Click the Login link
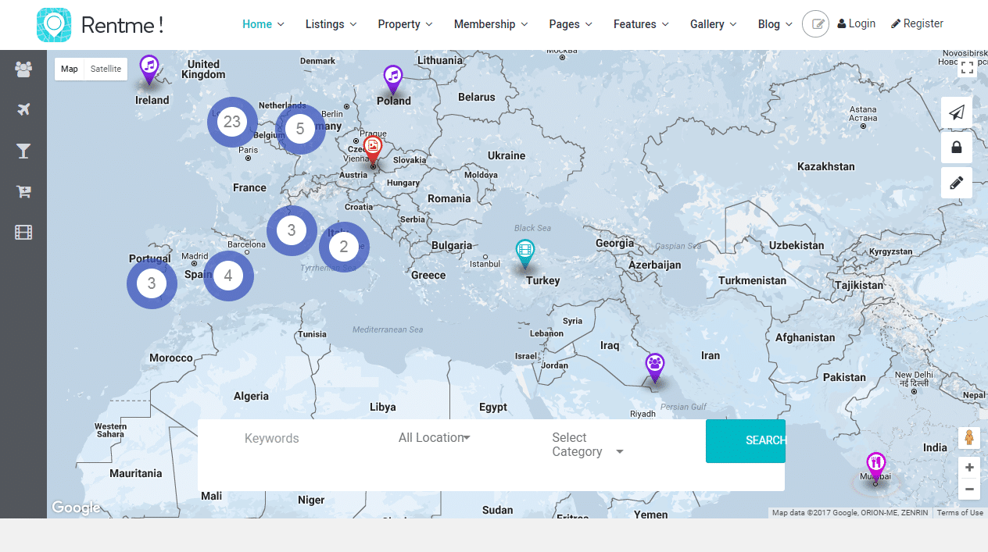988x552 pixels. point(857,23)
